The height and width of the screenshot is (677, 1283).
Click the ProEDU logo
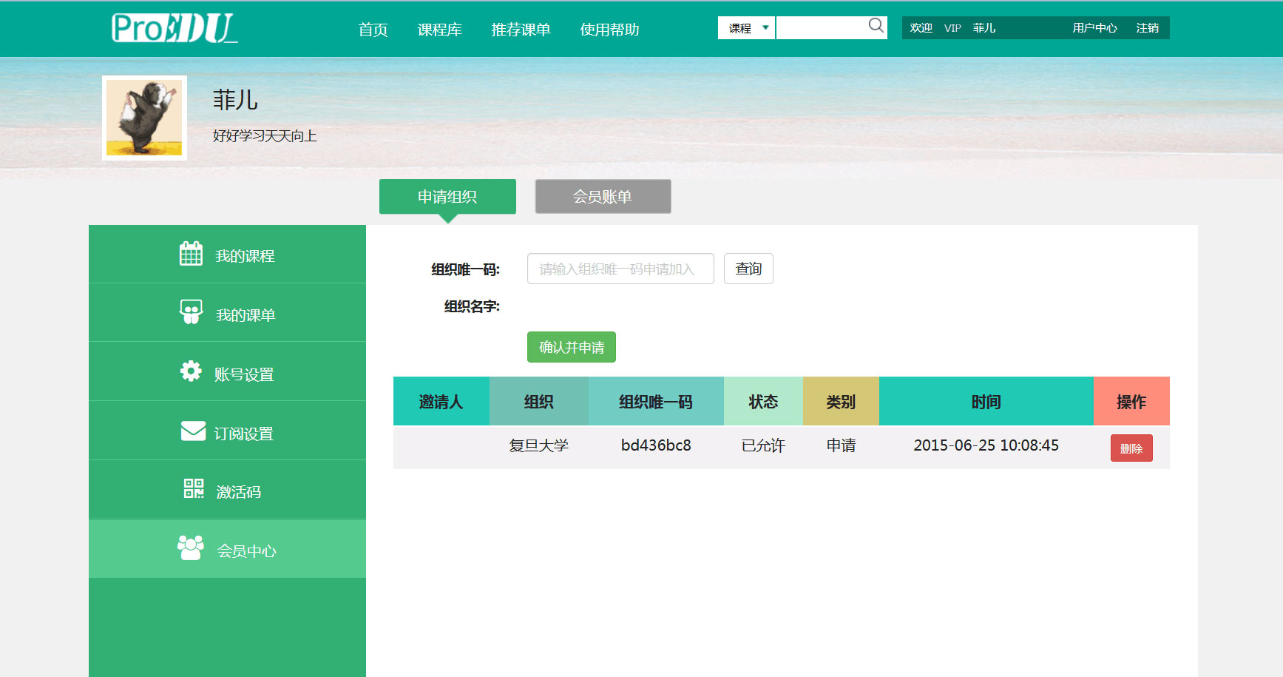(x=174, y=28)
